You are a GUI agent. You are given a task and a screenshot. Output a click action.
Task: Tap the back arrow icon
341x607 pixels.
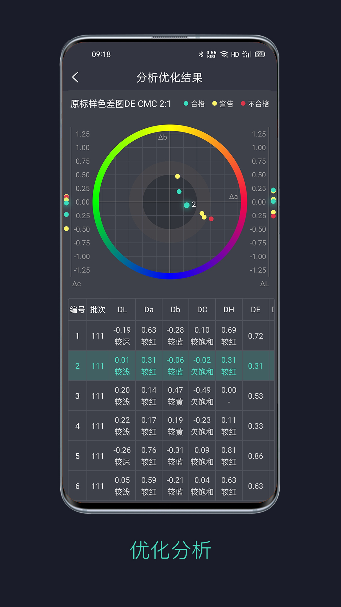[x=75, y=77]
